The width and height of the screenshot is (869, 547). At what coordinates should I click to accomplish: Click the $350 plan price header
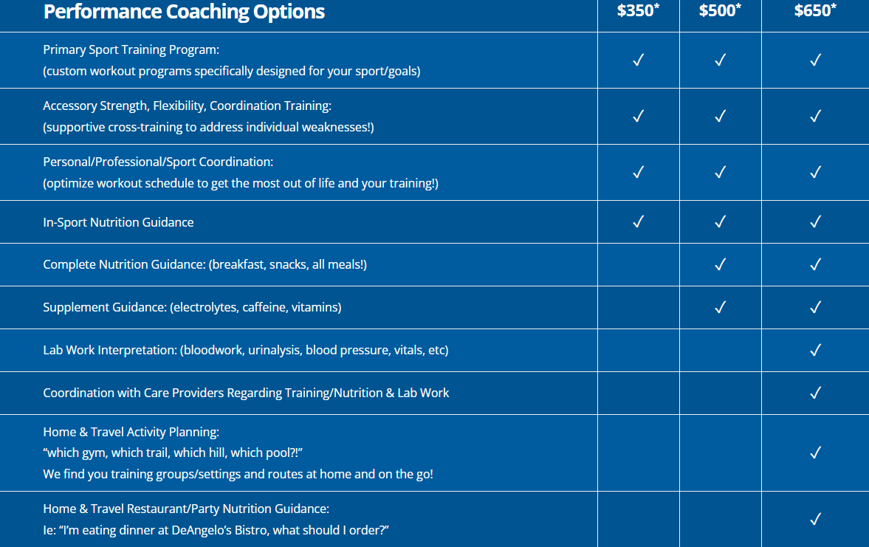click(x=638, y=10)
